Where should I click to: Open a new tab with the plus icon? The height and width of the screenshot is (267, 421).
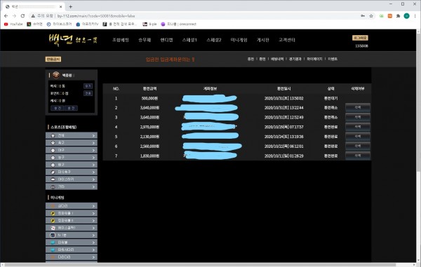coord(71,7)
